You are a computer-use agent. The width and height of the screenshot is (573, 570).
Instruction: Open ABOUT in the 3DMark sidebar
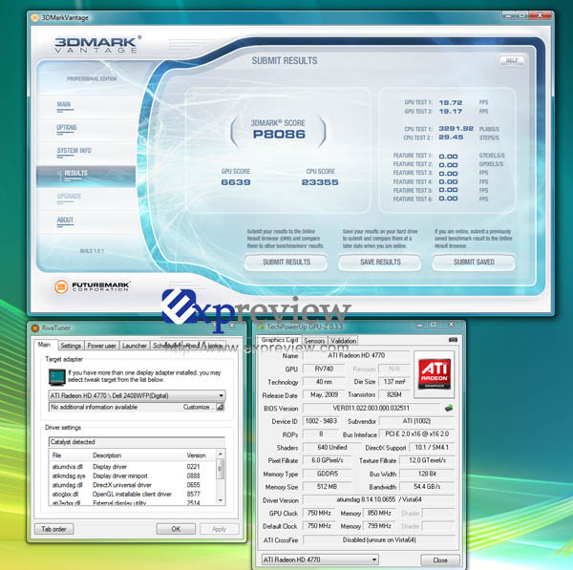point(65,220)
